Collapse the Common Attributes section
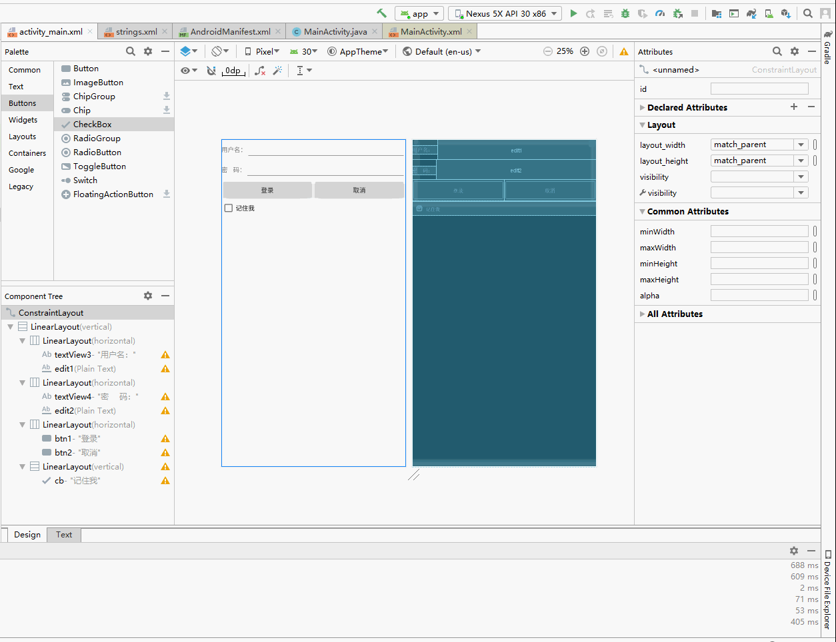Image resolution: width=836 pixels, height=642 pixels. pyautogui.click(x=642, y=211)
